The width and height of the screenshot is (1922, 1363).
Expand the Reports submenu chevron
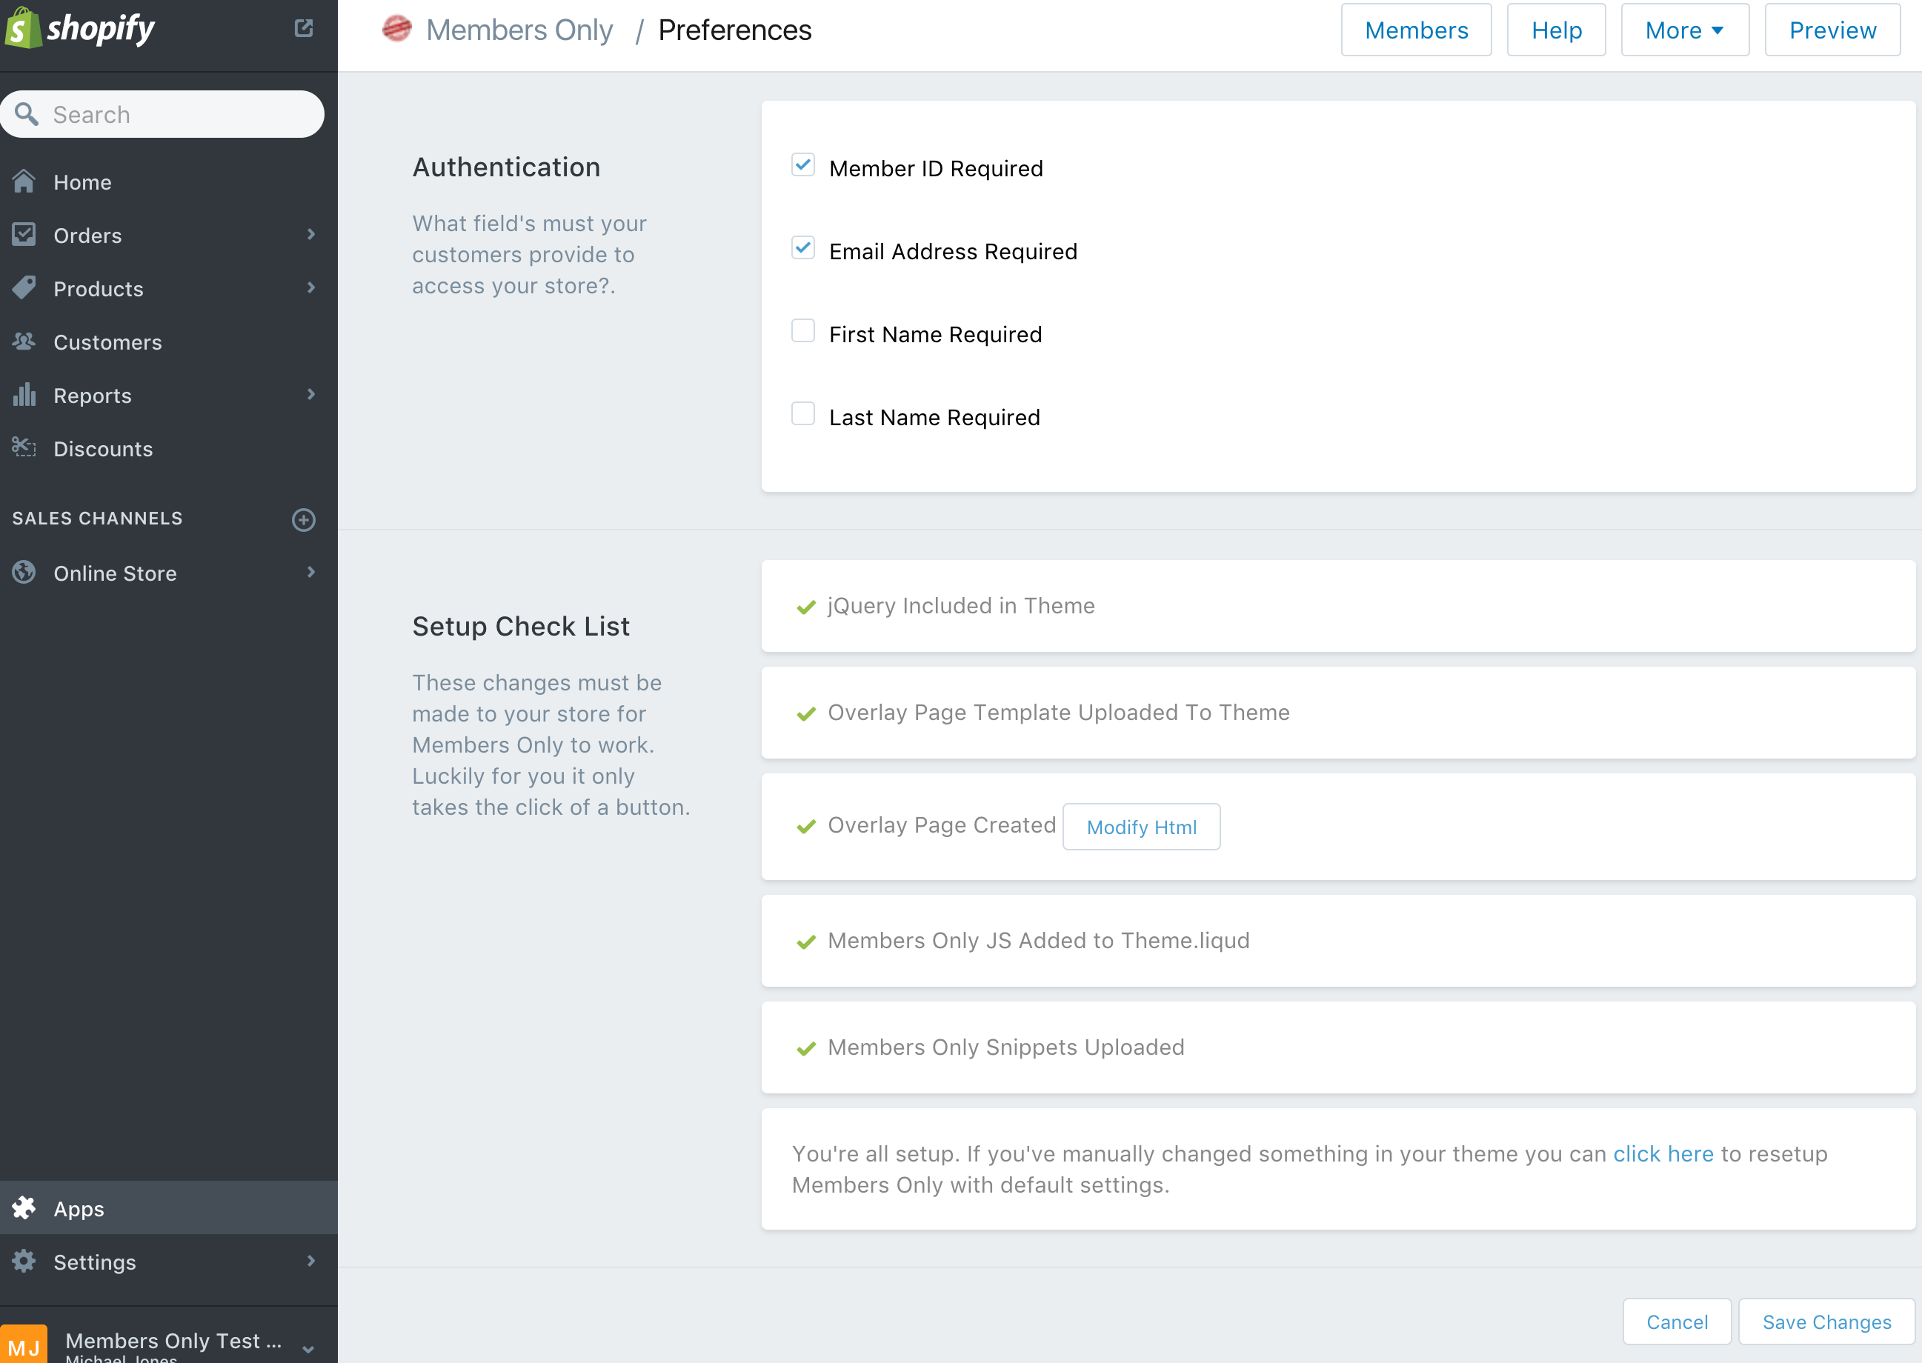click(x=311, y=393)
